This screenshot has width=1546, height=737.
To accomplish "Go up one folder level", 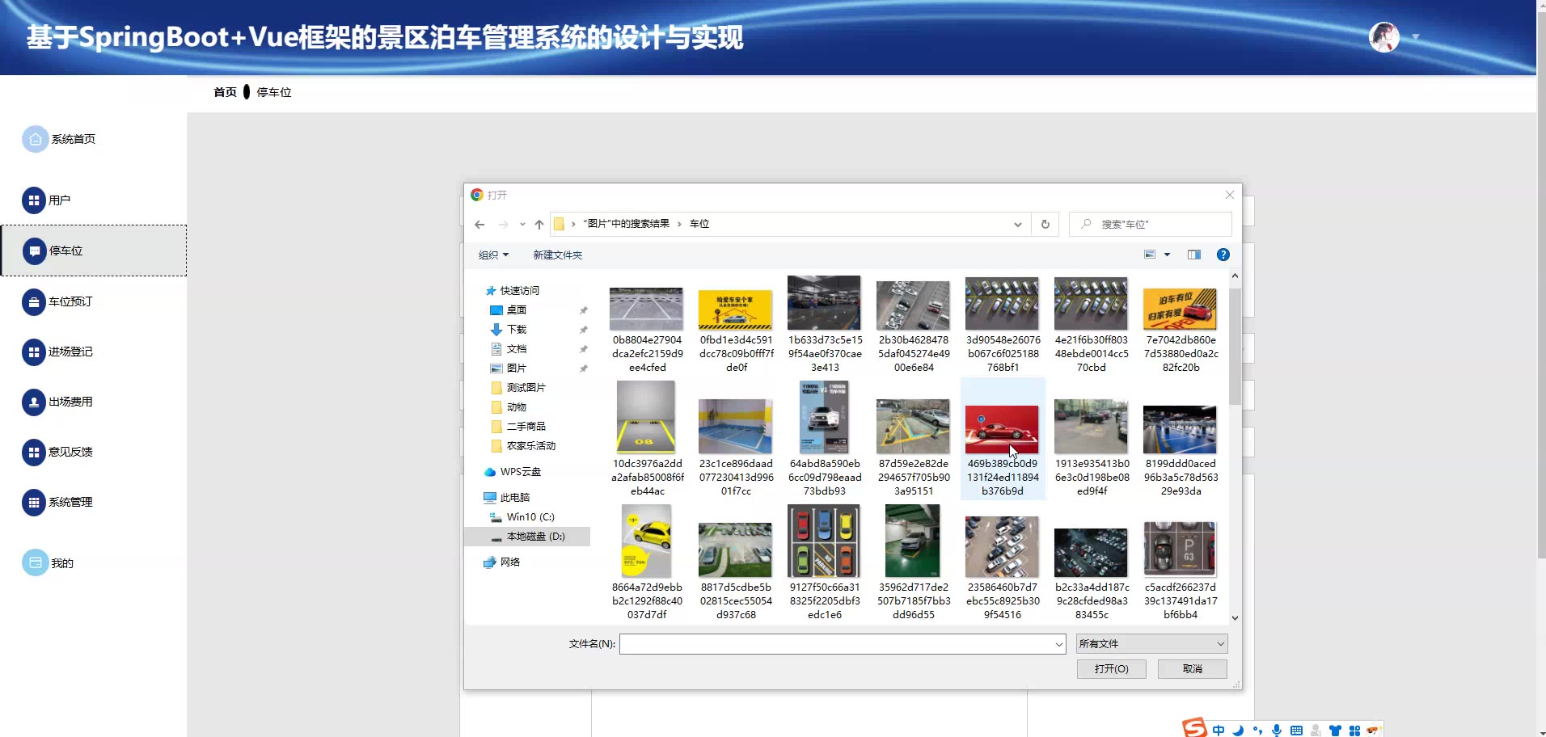I will click(539, 225).
